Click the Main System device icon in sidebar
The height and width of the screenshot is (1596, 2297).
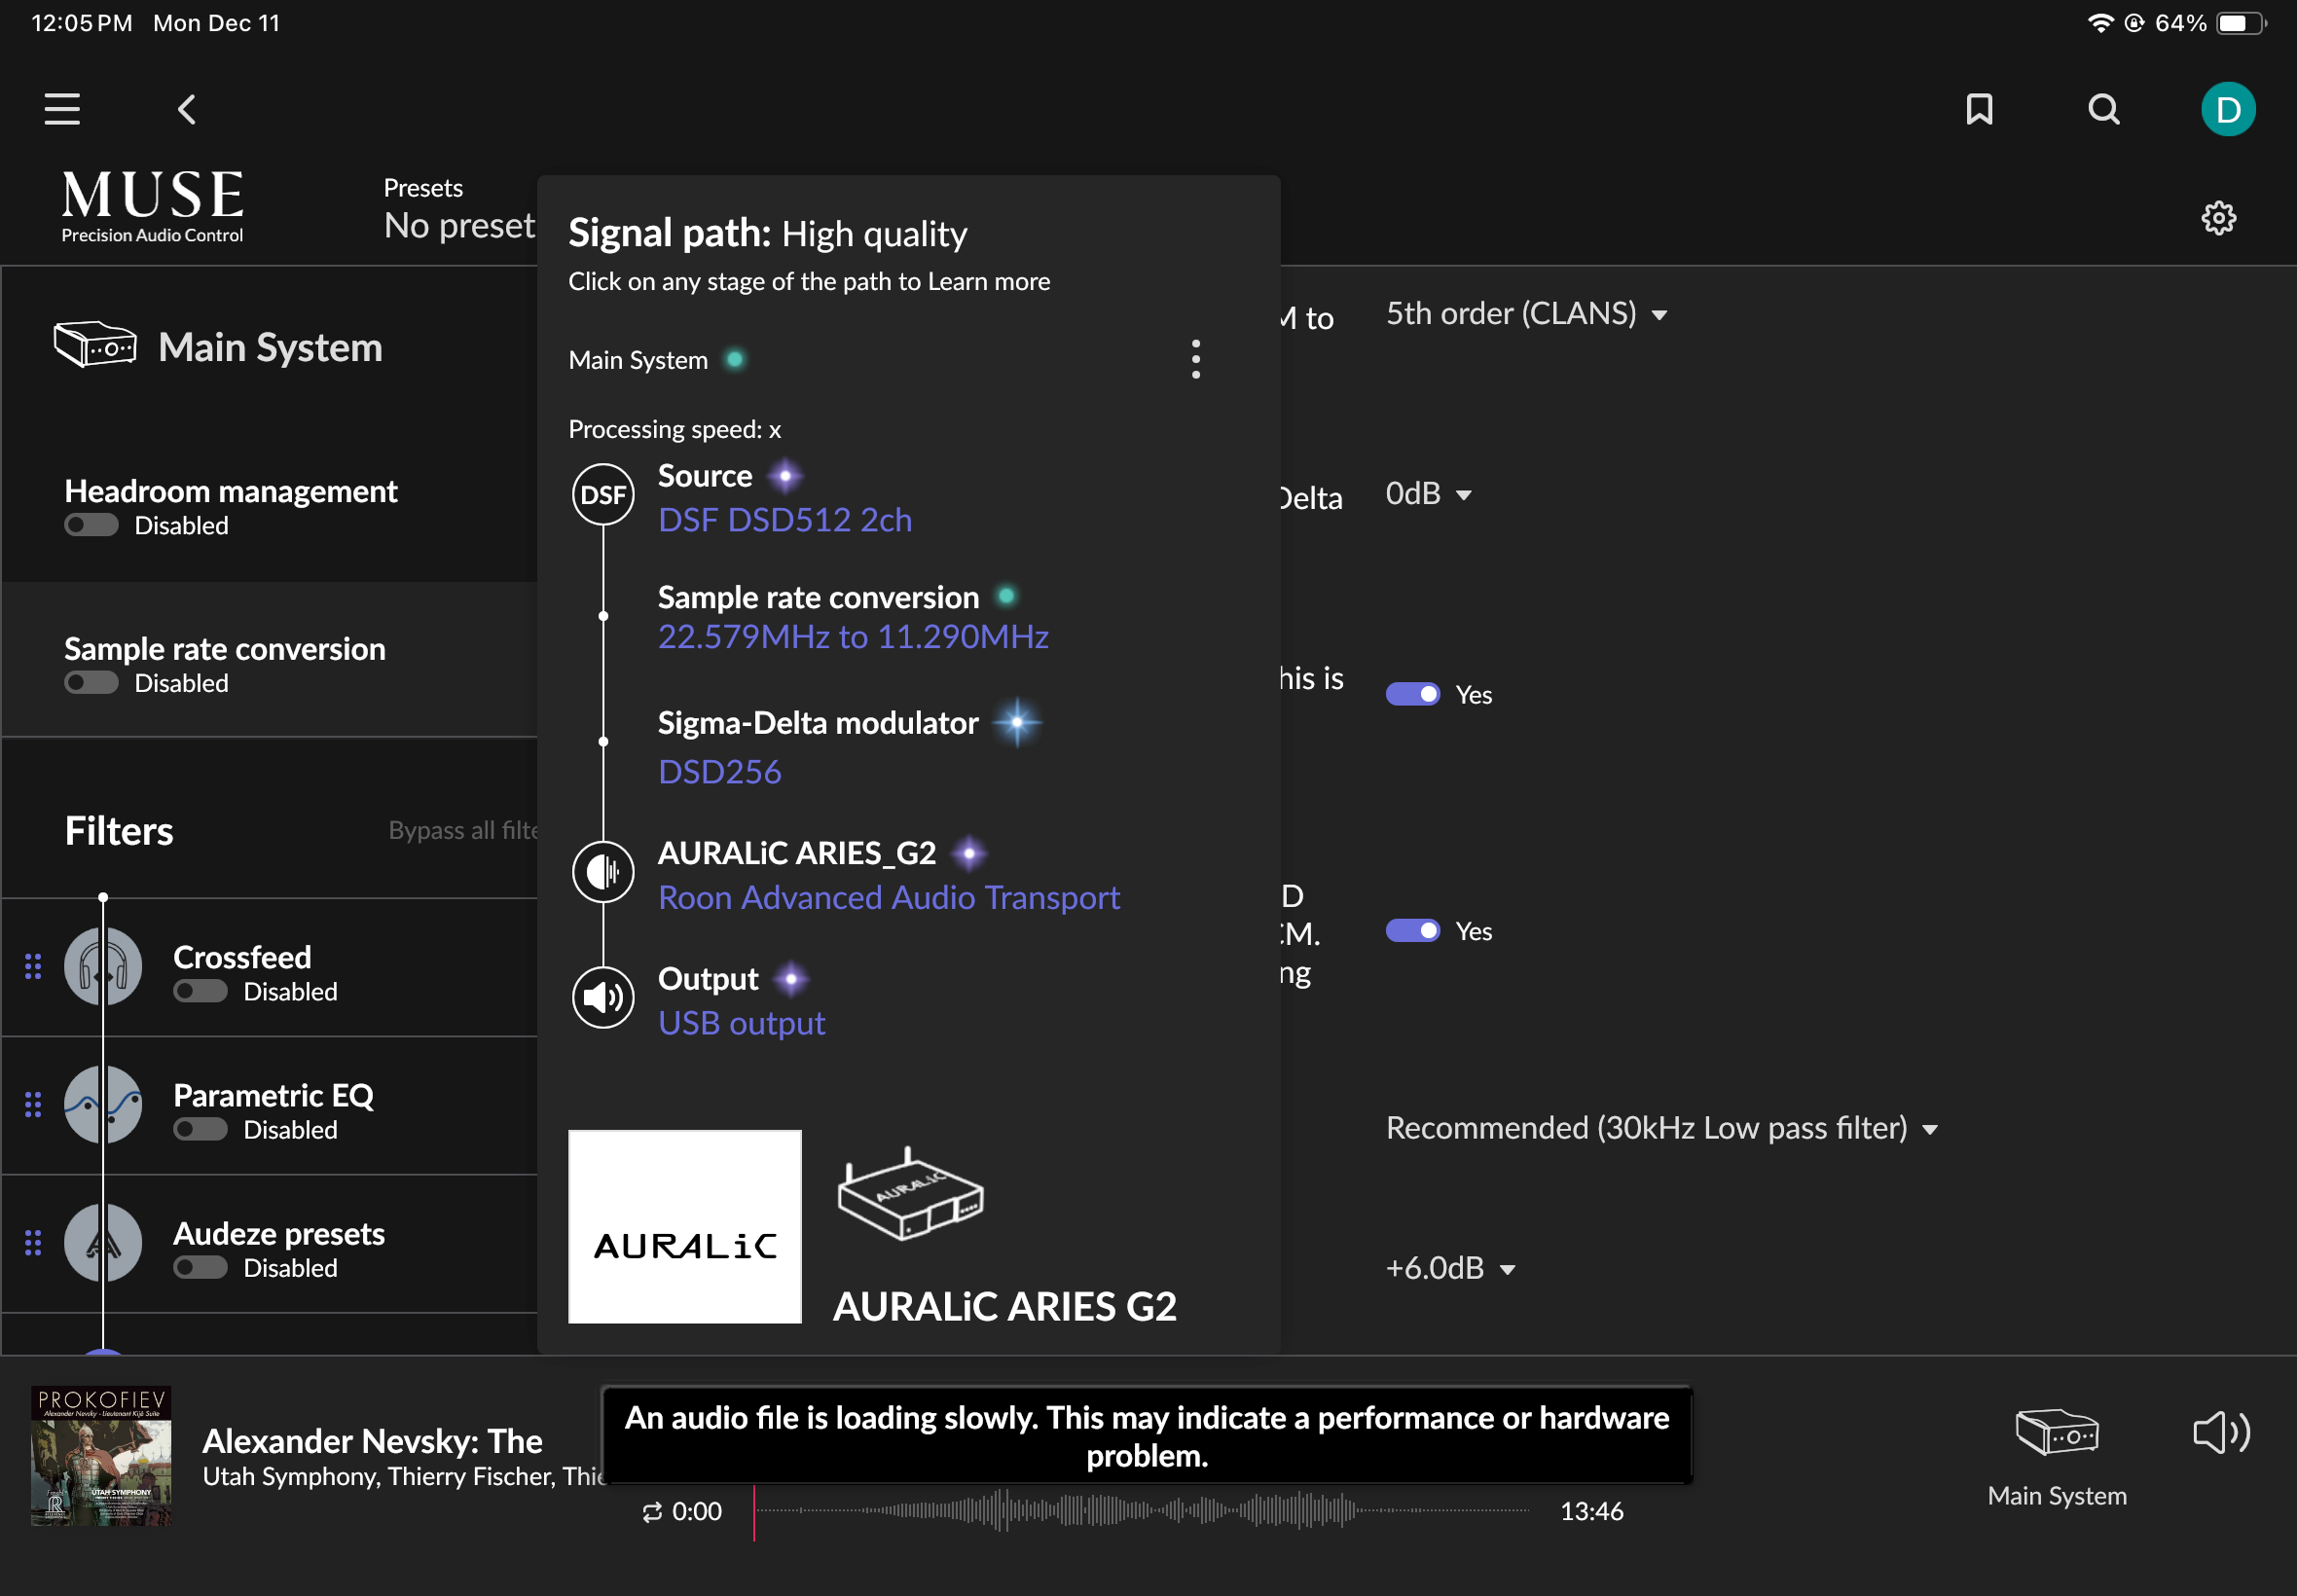(95, 345)
